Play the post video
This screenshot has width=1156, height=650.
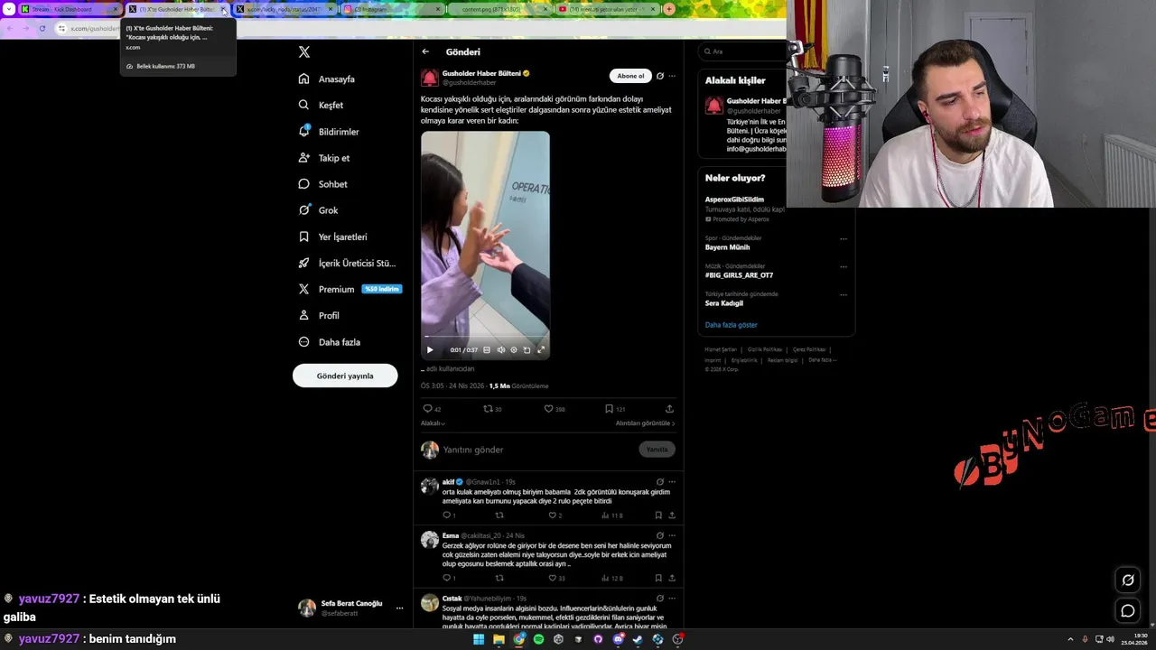(x=430, y=349)
